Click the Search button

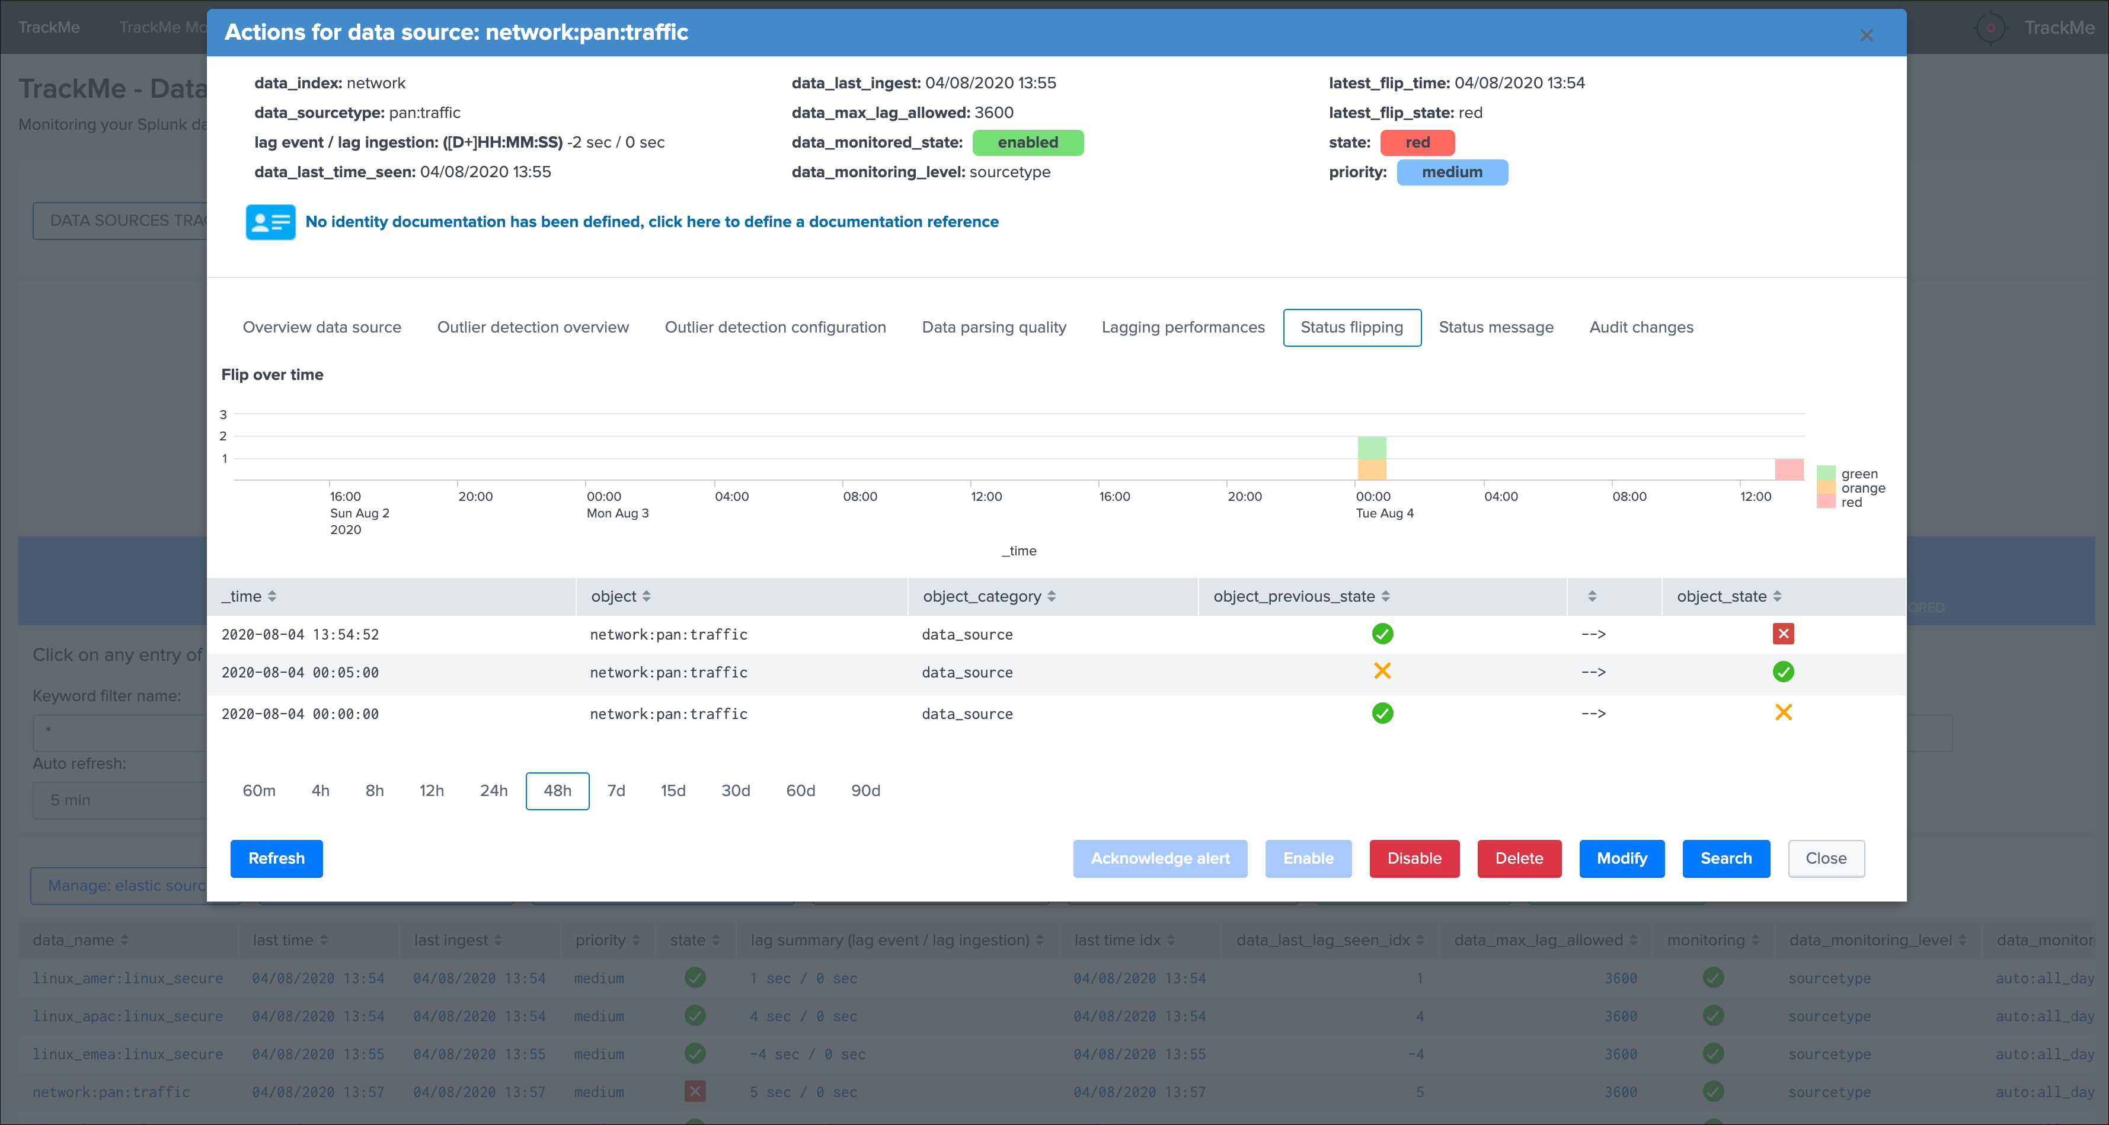[1726, 858]
